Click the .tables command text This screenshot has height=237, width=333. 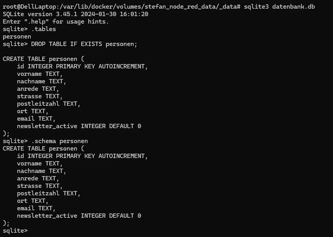(43, 29)
